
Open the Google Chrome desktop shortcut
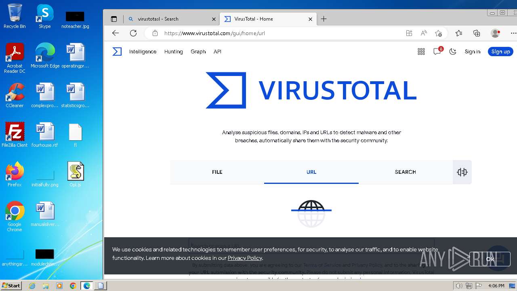[x=15, y=216]
